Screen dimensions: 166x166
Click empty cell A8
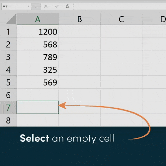click(x=38, y=120)
